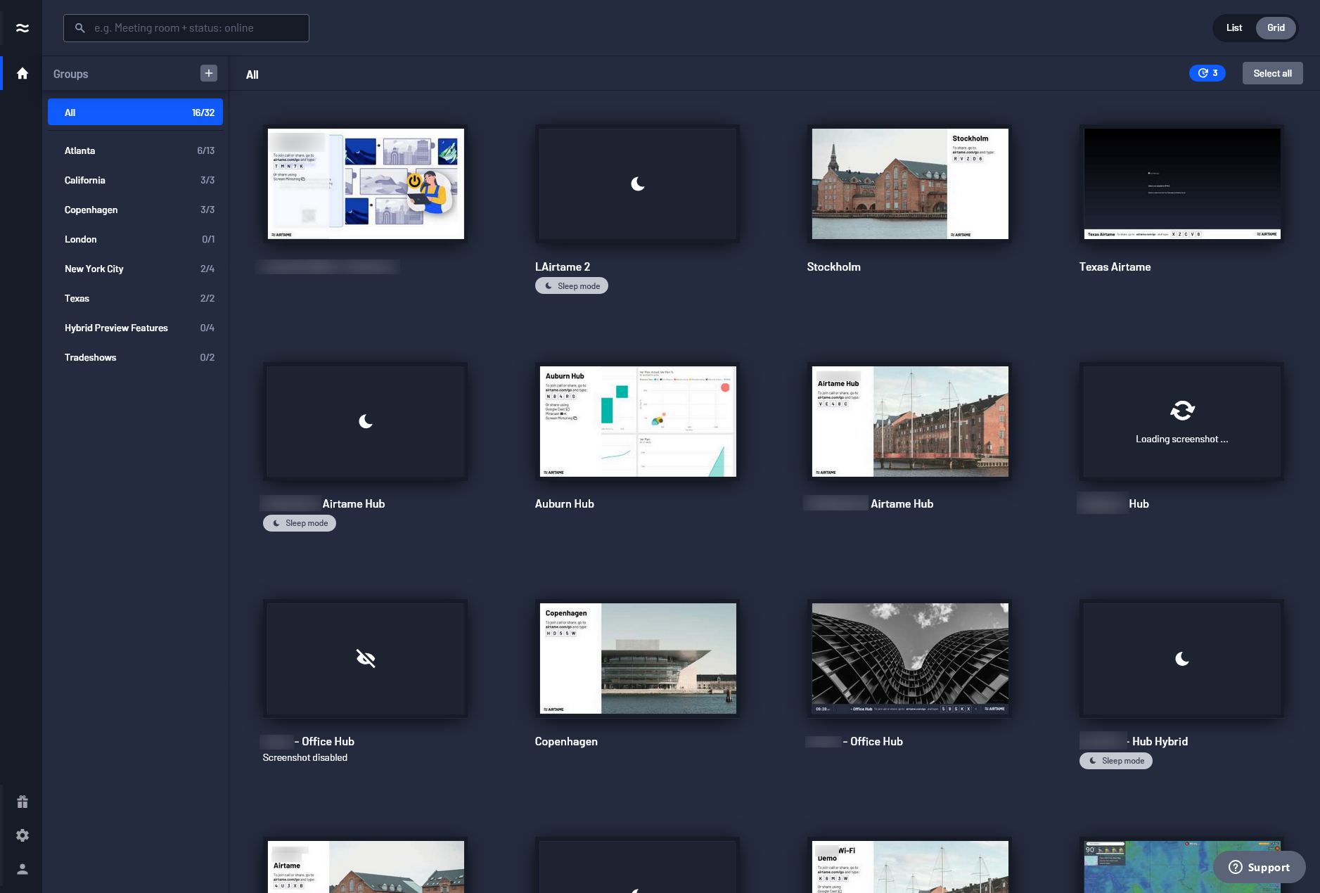Add a new group with plus icon
1320x893 pixels.
point(209,73)
